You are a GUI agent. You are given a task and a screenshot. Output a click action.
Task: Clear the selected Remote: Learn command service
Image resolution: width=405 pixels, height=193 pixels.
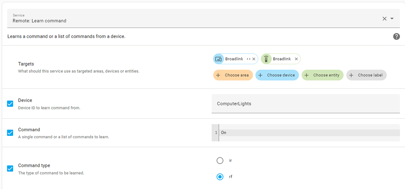click(384, 19)
